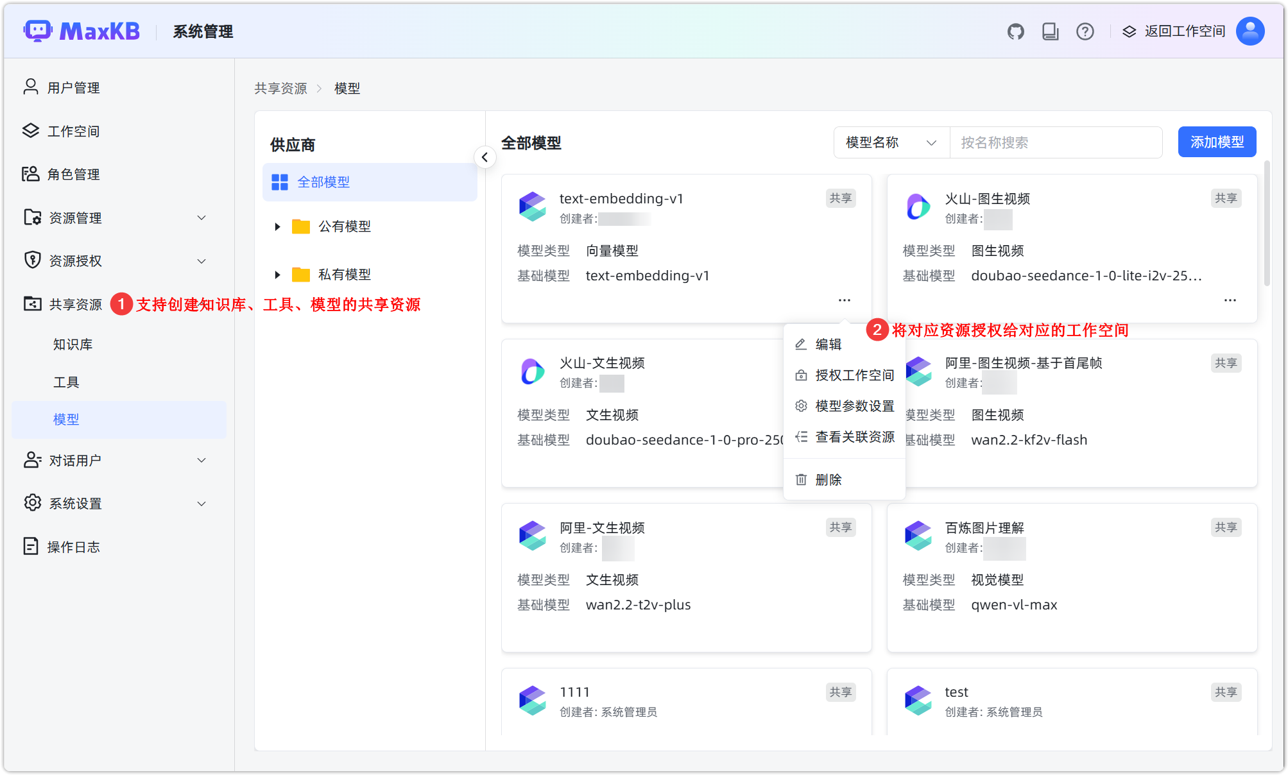1288x775 pixels.
Task: Open 角色管理 from the sidebar
Action: tap(74, 174)
